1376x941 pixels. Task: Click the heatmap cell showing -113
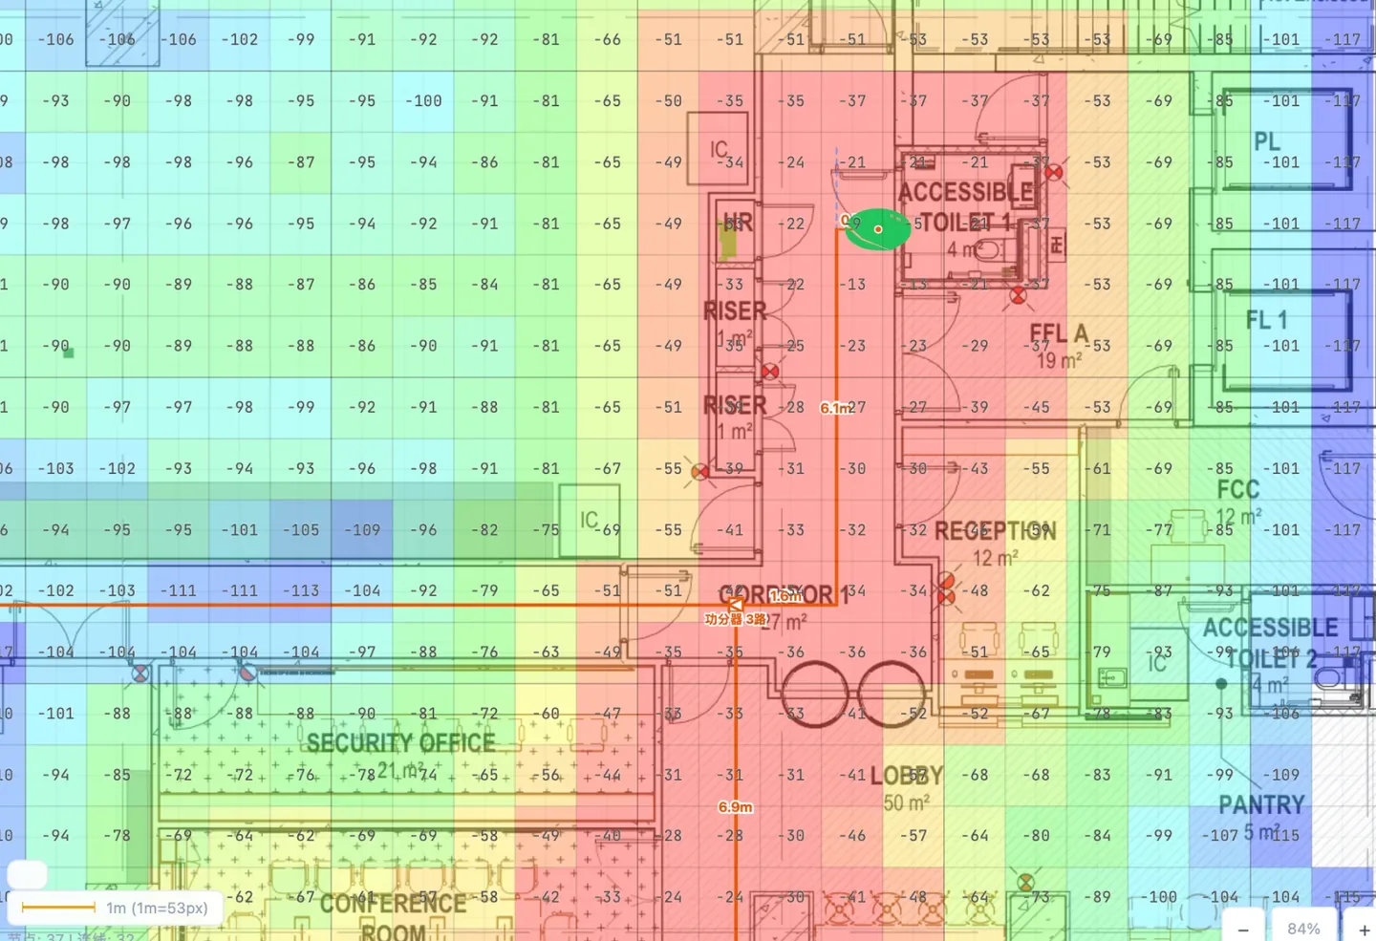301,591
